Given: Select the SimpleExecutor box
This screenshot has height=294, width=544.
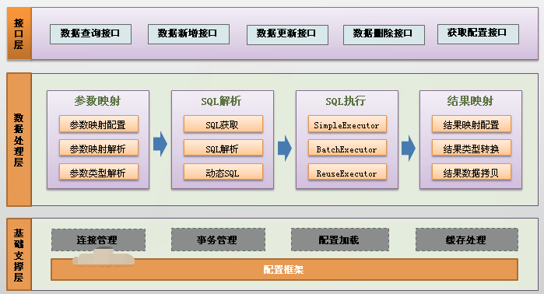Looking at the screenshot, I should click(x=347, y=124).
